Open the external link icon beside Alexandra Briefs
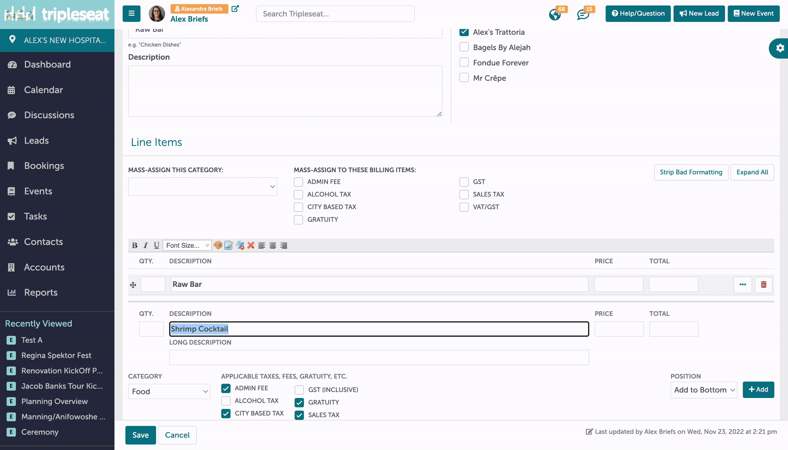 235,9
